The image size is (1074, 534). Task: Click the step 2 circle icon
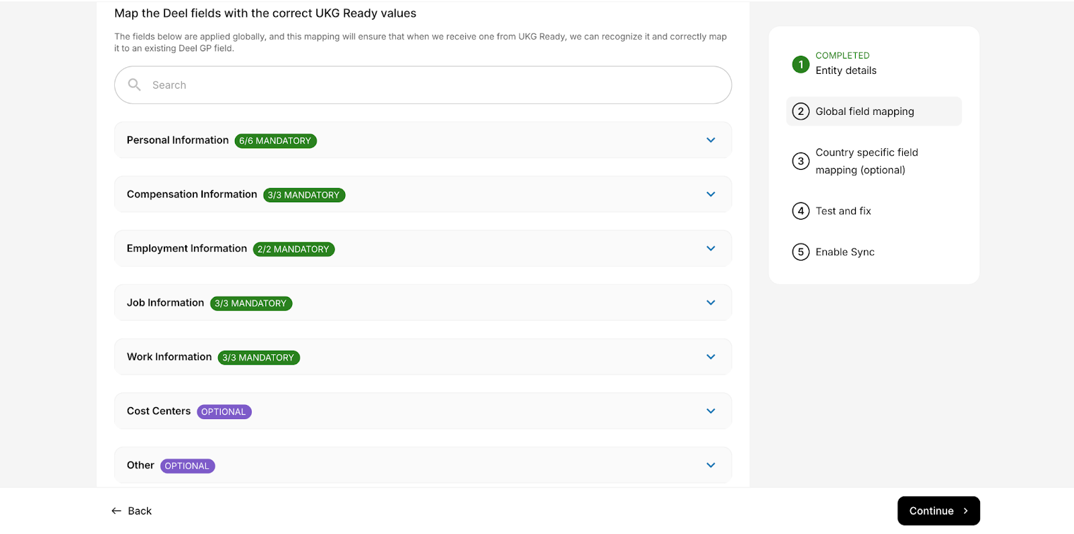click(801, 112)
